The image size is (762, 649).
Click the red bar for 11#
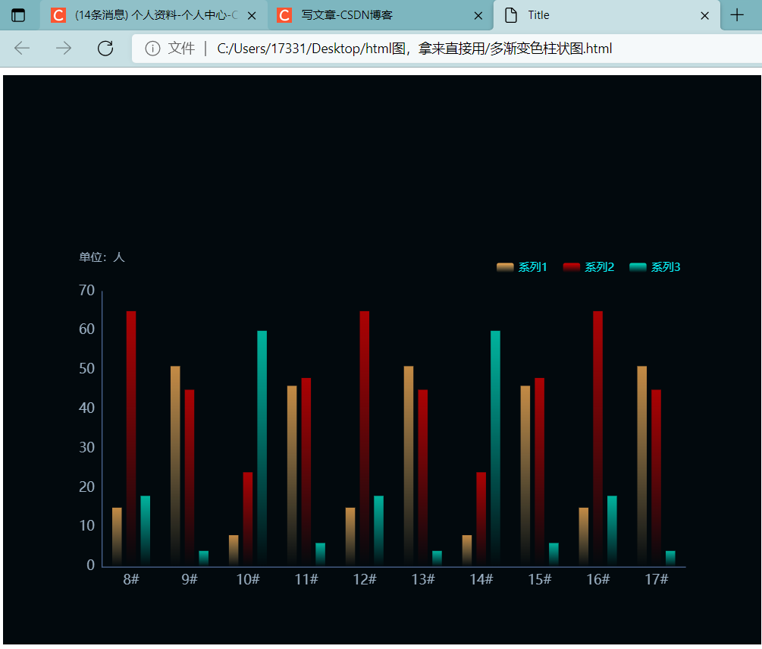click(306, 472)
